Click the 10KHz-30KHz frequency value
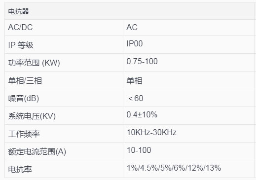Screen dimensions: 256x180 coord(151,132)
